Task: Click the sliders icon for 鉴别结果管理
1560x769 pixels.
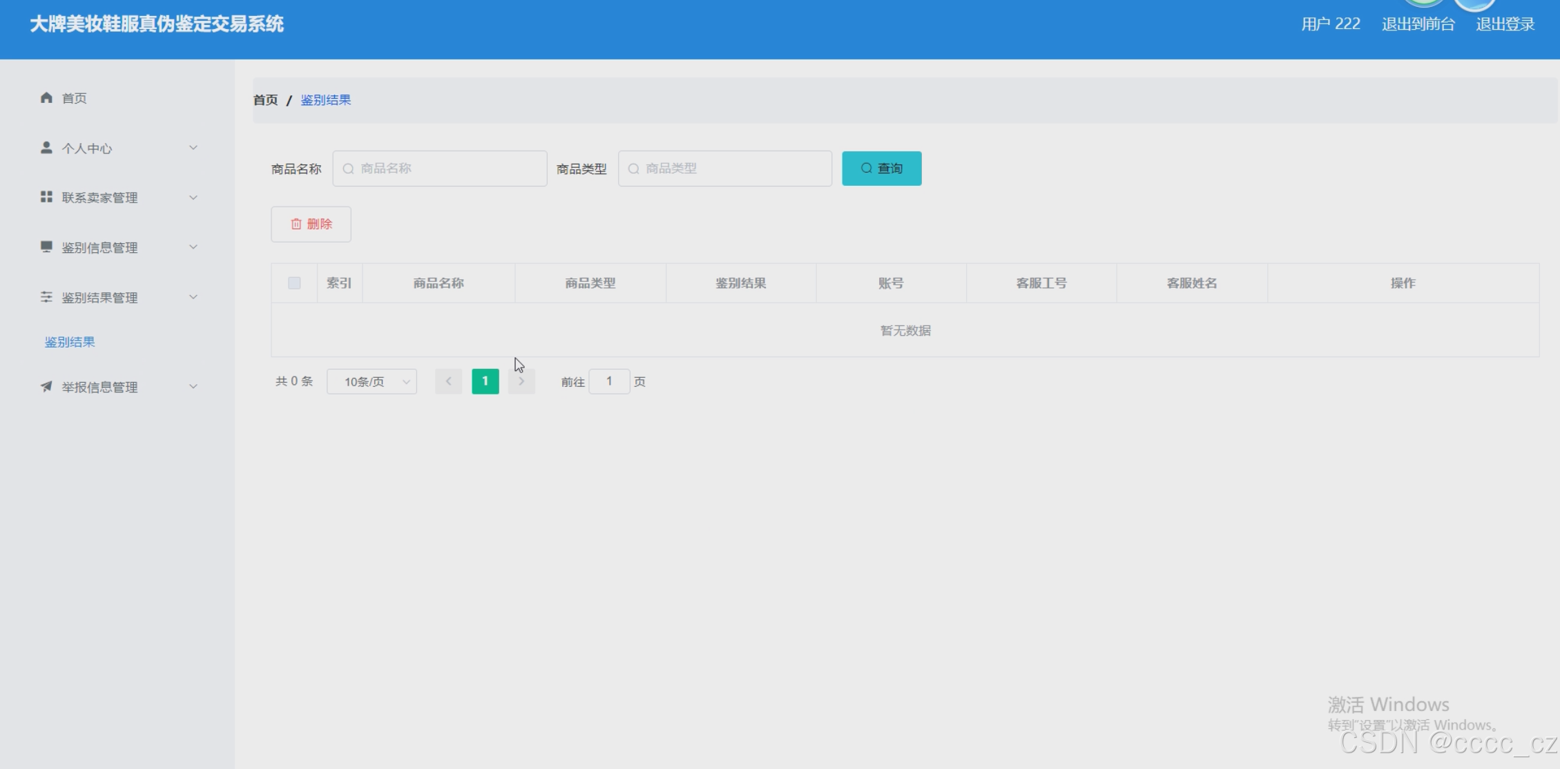Action: [46, 296]
